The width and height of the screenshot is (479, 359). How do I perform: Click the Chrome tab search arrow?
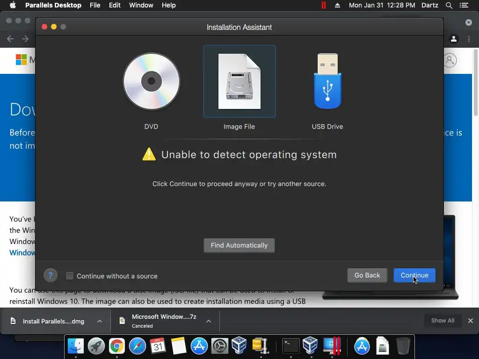click(468, 22)
